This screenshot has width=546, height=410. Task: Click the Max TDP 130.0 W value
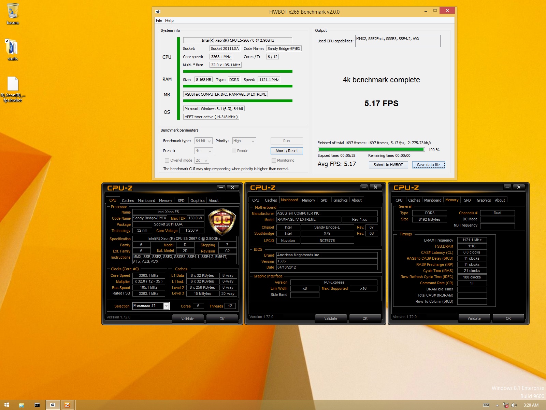(195, 218)
